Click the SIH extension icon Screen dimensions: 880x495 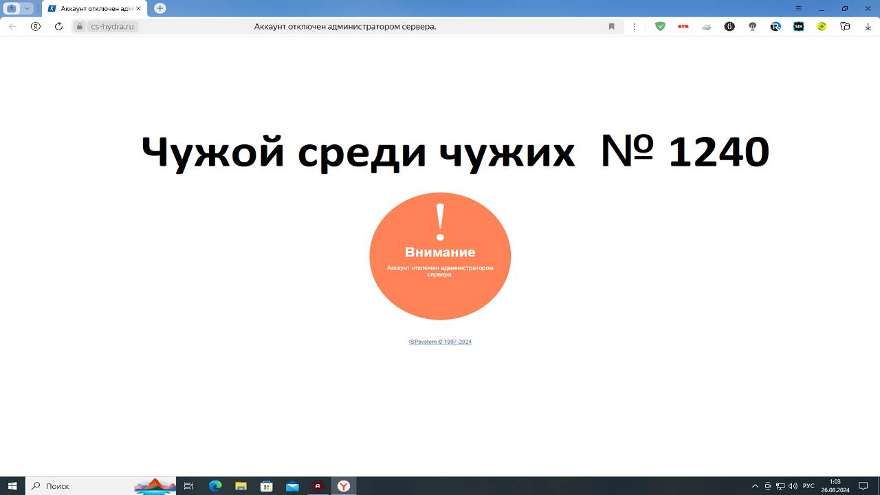[x=799, y=26]
